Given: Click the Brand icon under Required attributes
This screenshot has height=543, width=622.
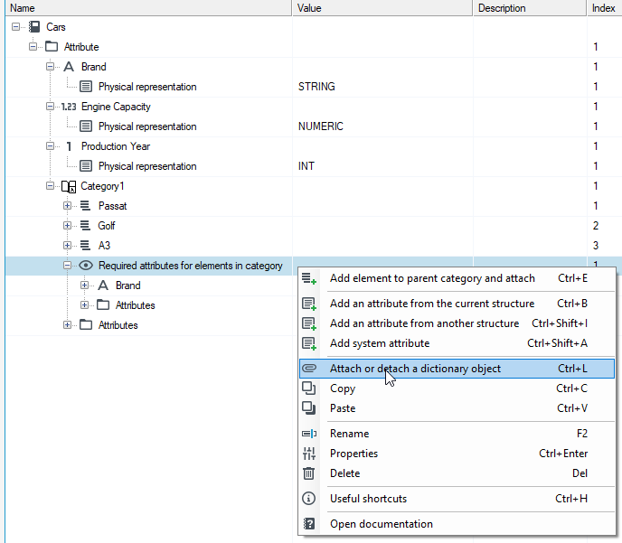Looking at the screenshot, I should pyautogui.click(x=103, y=286).
